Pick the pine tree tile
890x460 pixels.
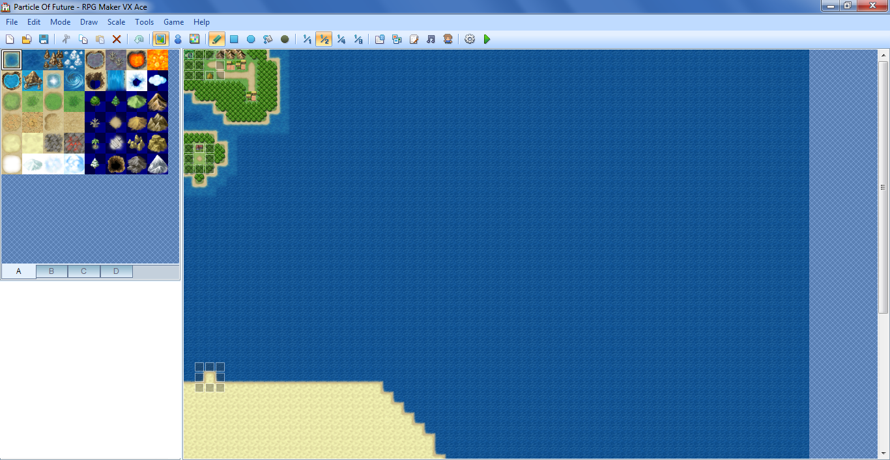116,101
